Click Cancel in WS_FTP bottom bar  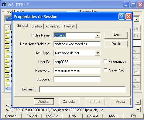(x=32, y=116)
